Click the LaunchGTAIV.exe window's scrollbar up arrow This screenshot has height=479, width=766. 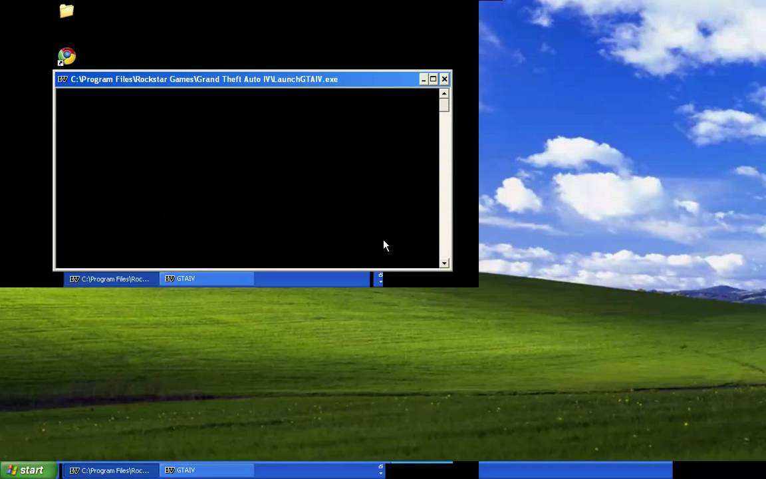tap(444, 93)
